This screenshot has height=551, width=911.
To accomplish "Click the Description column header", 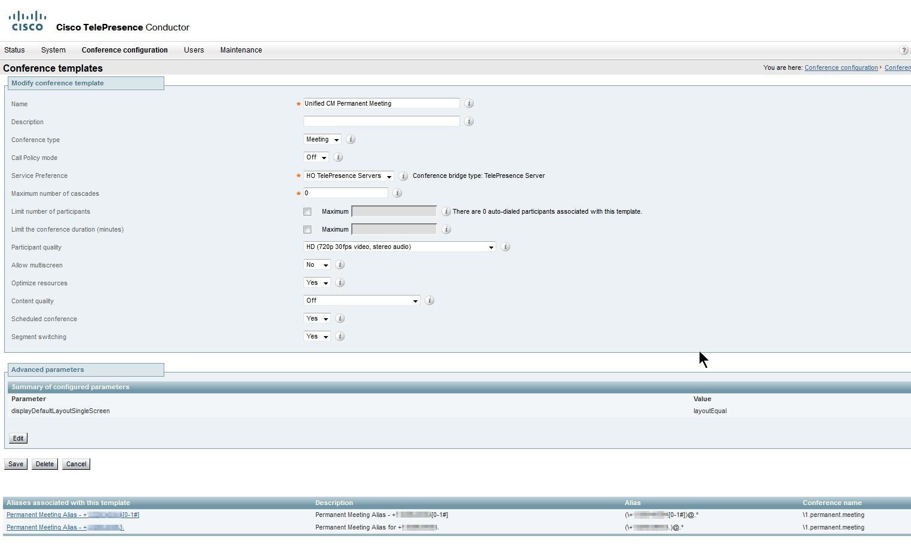I will coord(334,503).
